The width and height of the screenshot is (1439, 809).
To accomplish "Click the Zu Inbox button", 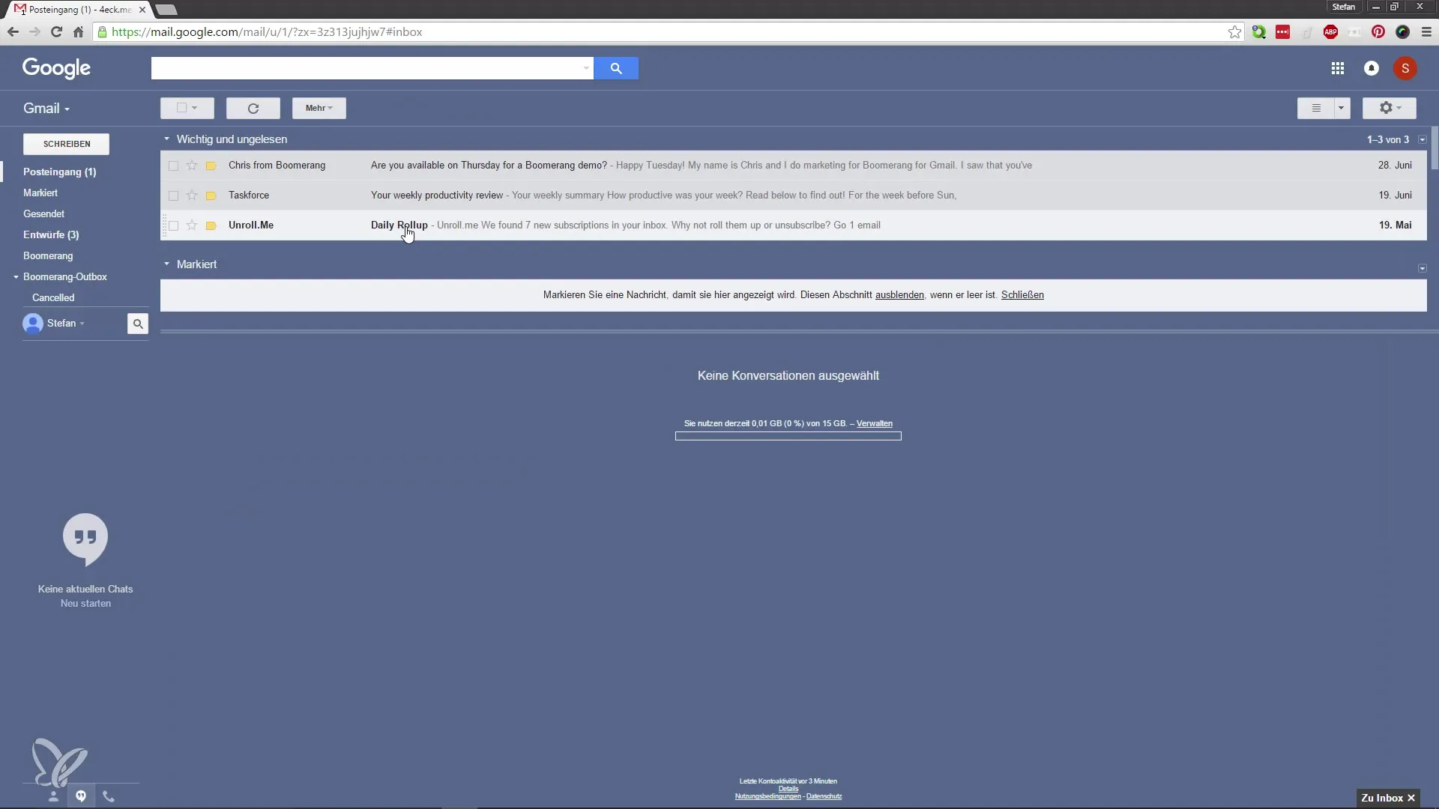I will (1388, 798).
